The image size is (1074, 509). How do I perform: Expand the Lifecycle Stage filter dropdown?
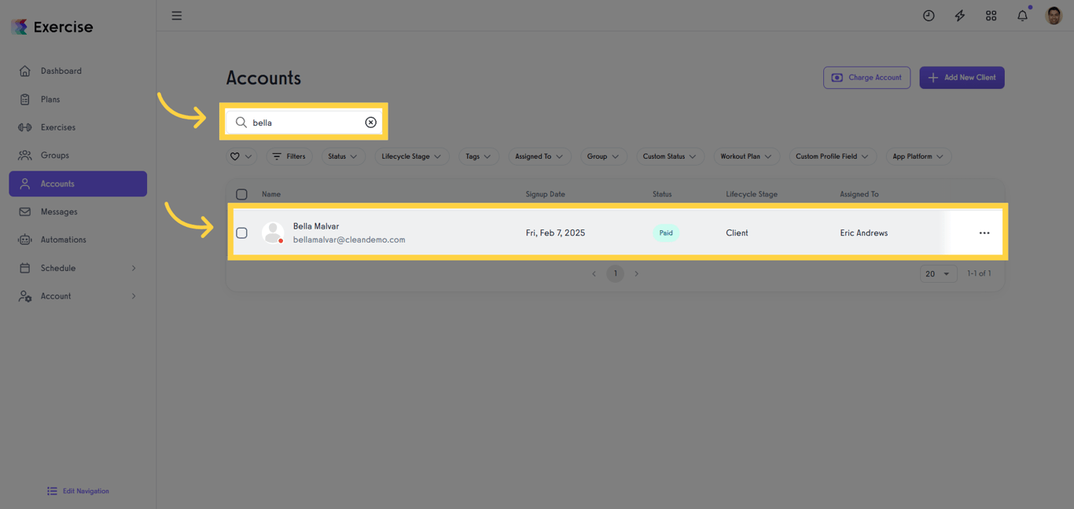(411, 156)
